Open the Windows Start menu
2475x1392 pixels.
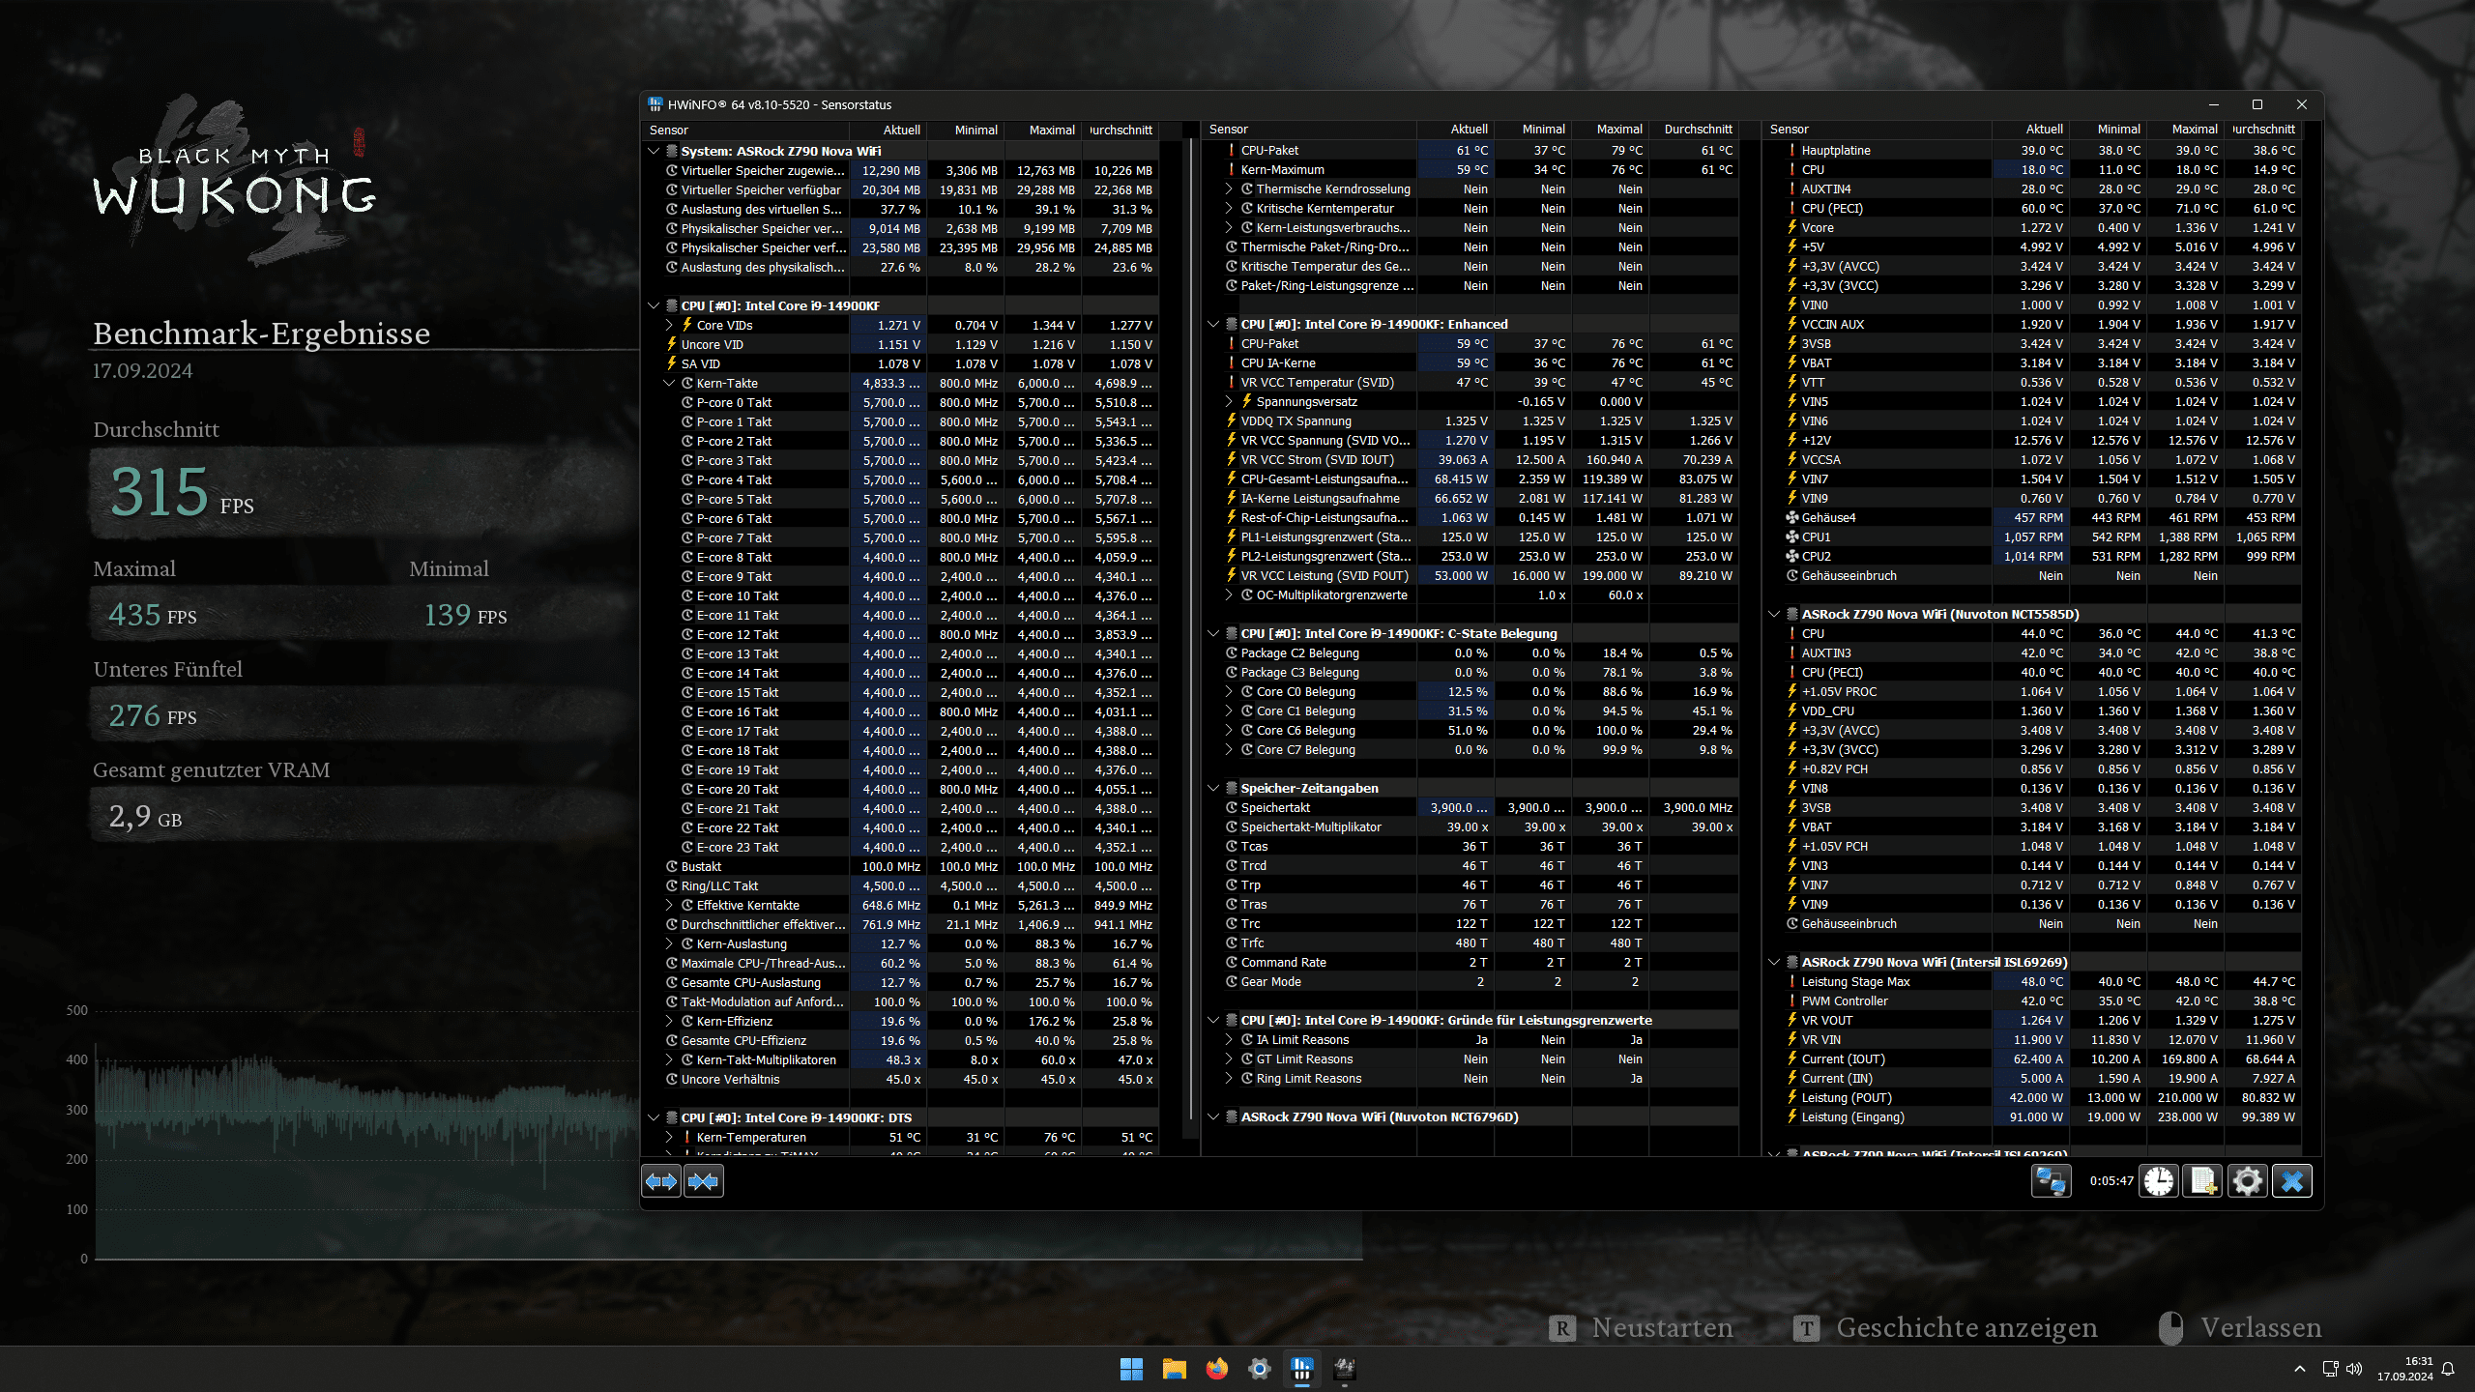coord(1131,1369)
